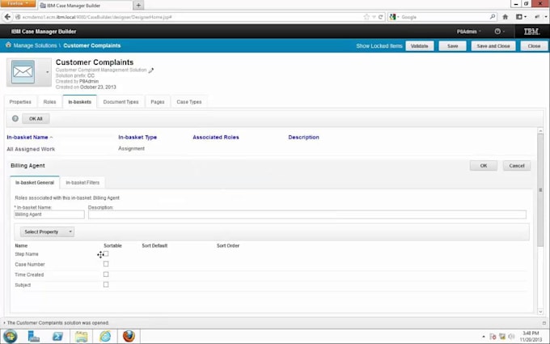Select the In-baskets tab
The image size is (550, 344).
79,102
